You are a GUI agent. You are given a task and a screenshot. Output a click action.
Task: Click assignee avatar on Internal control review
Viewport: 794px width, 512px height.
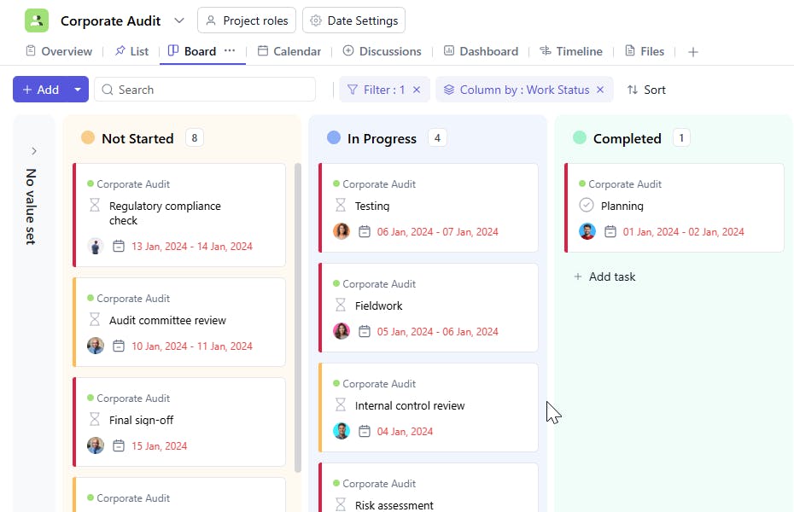pos(342,432)
